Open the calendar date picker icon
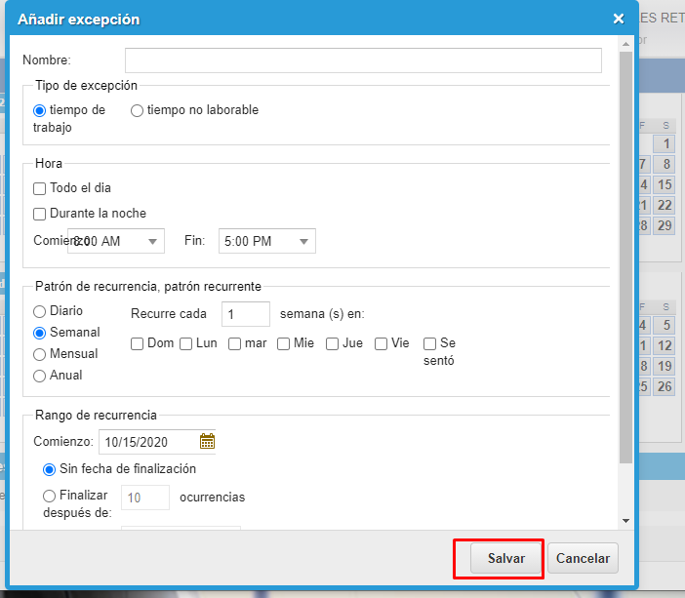 click(207, 441)
